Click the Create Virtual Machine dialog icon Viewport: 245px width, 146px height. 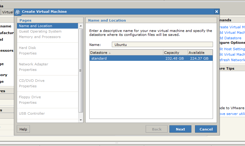(18, 12)
